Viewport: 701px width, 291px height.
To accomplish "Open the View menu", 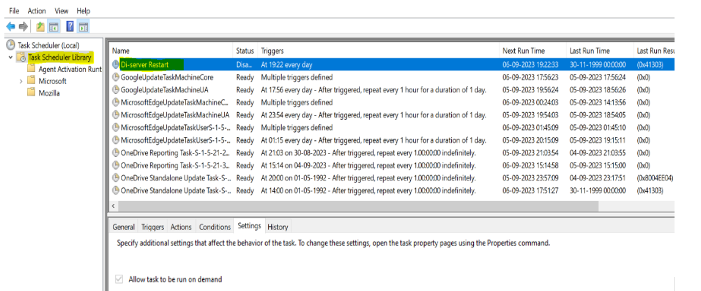I will point(61,11).
